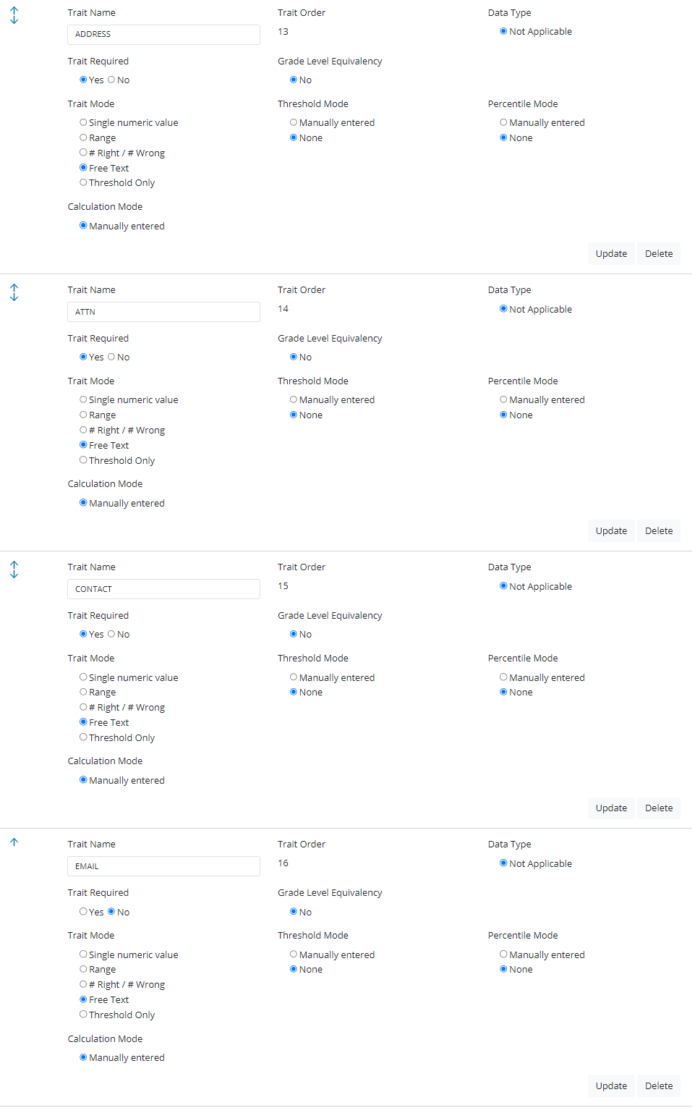This screenshot has height=1113, width=695.
Task: Move the CONTACT trait down using arrow
Action: click(x=14, y=574)
